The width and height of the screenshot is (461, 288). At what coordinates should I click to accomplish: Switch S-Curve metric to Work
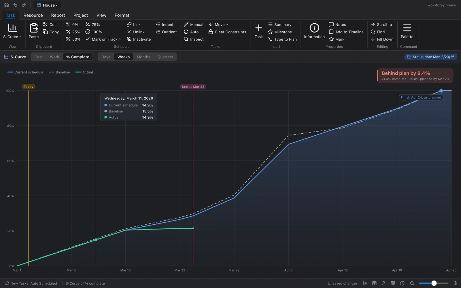click(x=54, y=57)
